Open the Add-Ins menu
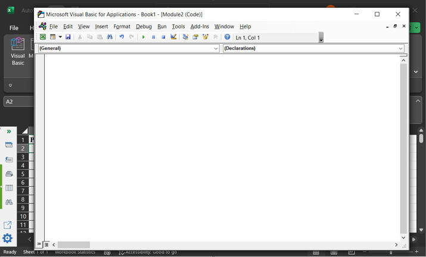Image resolution: width=426 pixels, height=257 pixels. point(200,27)
